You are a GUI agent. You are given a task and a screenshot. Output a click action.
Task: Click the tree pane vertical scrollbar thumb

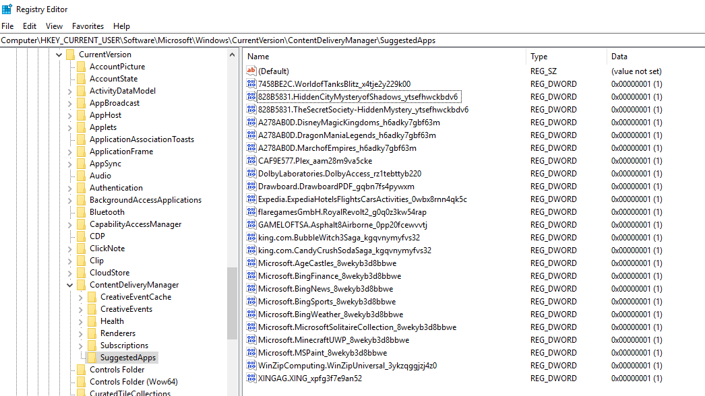pyautogui.click(x=232, y=303)
